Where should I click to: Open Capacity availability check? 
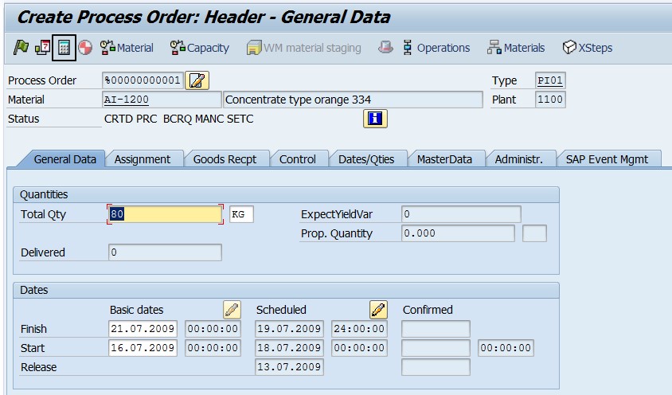click(x=199, y=48)
